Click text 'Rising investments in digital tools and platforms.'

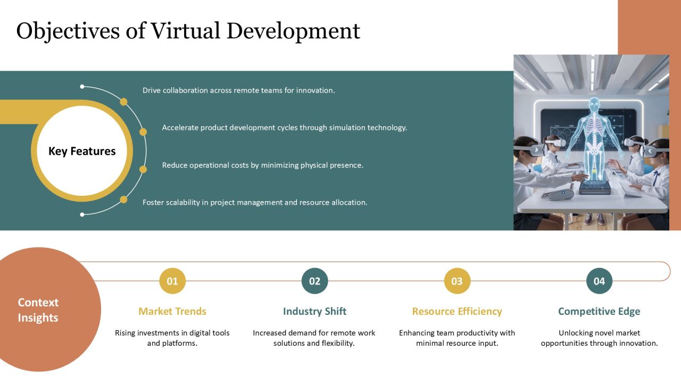[172, 338]
